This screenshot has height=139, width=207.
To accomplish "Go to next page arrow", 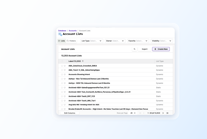I will tap(163, 113).
